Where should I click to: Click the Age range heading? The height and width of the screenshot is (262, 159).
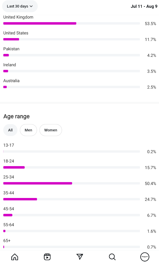[16, 116]
